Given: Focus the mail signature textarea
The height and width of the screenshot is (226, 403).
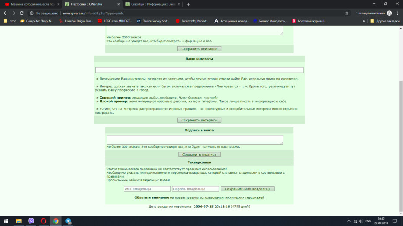Looking at the screenshot, I should tap(195, 140).
